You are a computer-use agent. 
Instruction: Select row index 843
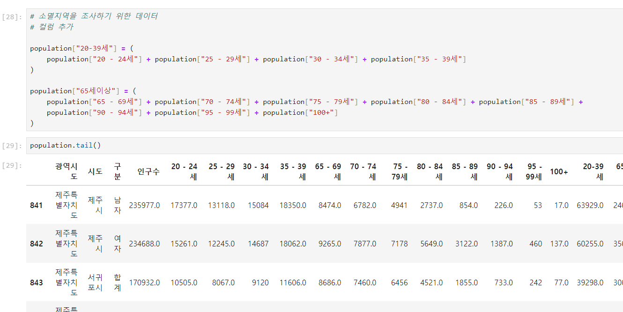(x=36, y=282)
